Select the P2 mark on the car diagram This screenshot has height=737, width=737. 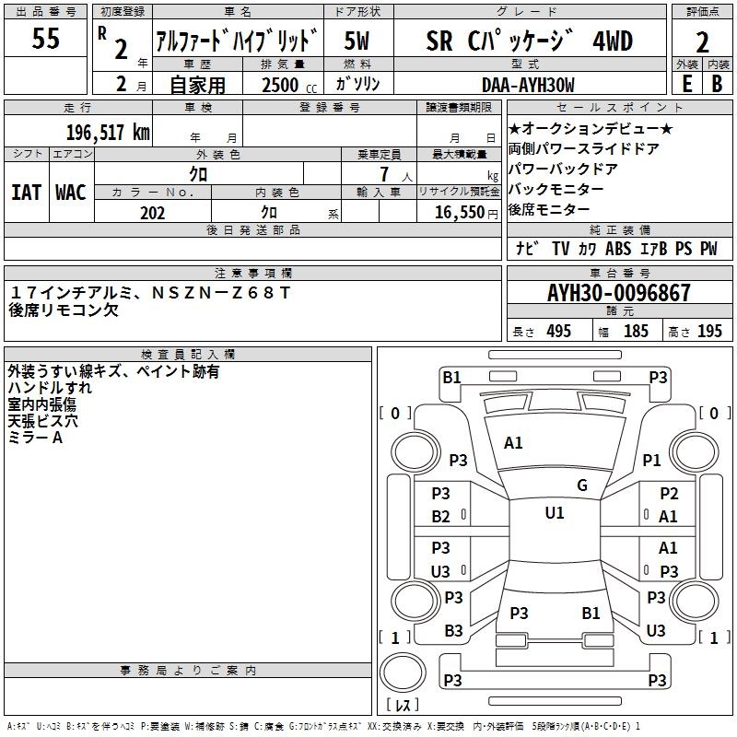pyautogui.click(x=669, y=494)
